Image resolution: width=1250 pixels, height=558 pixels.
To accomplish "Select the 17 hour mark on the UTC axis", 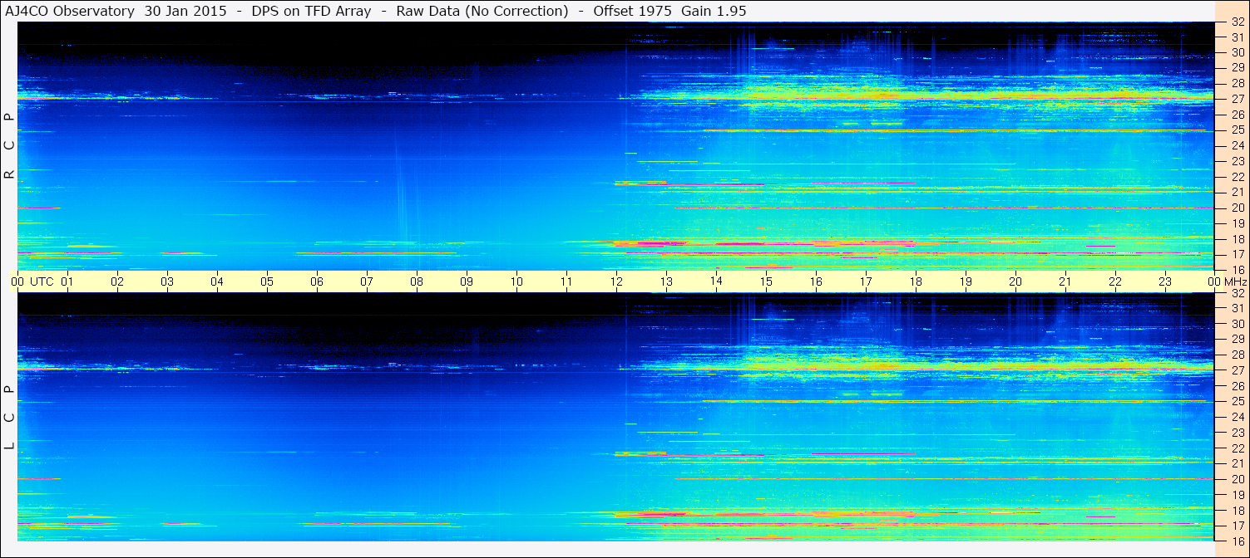I will pyautogui.click(x=866, y=281).
